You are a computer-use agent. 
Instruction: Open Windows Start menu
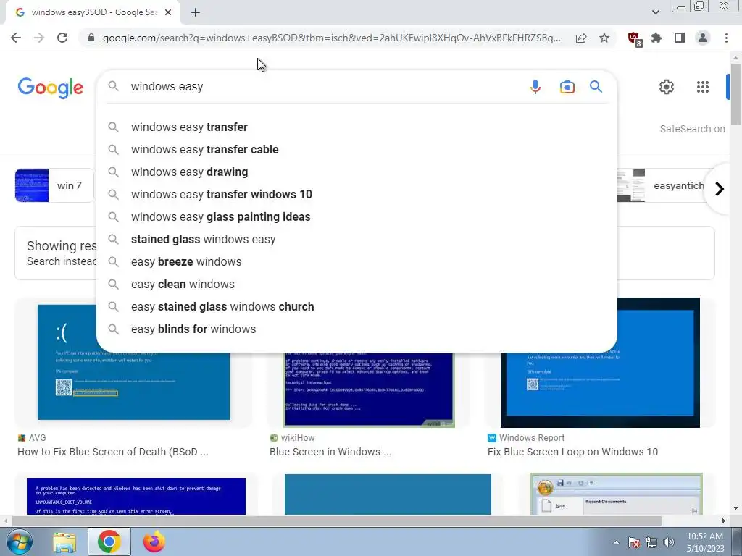(x=20, y=542)
